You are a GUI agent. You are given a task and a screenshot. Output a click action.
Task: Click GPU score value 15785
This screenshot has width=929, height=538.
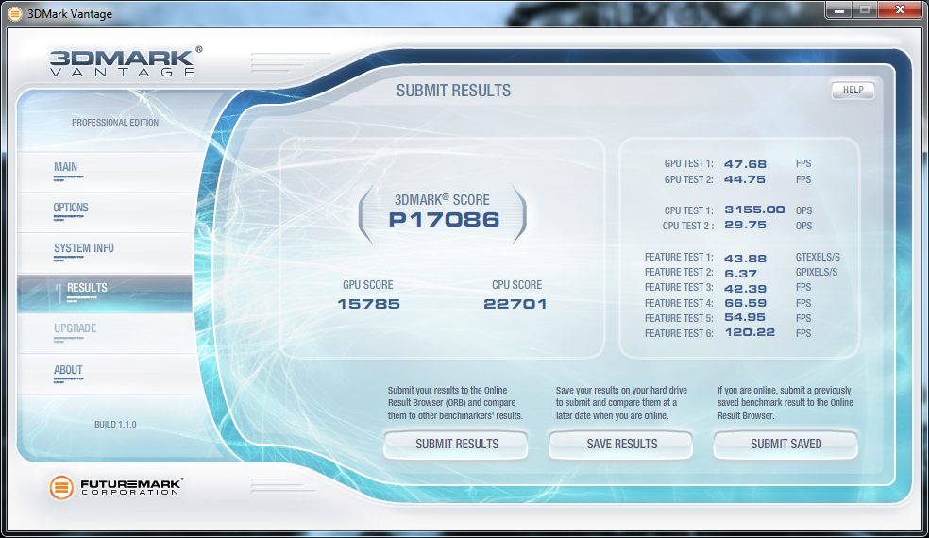[368, 304]
